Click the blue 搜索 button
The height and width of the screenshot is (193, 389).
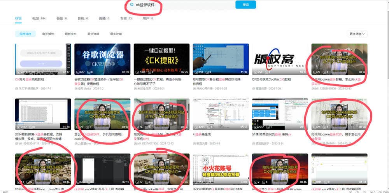tap(245, 5)
